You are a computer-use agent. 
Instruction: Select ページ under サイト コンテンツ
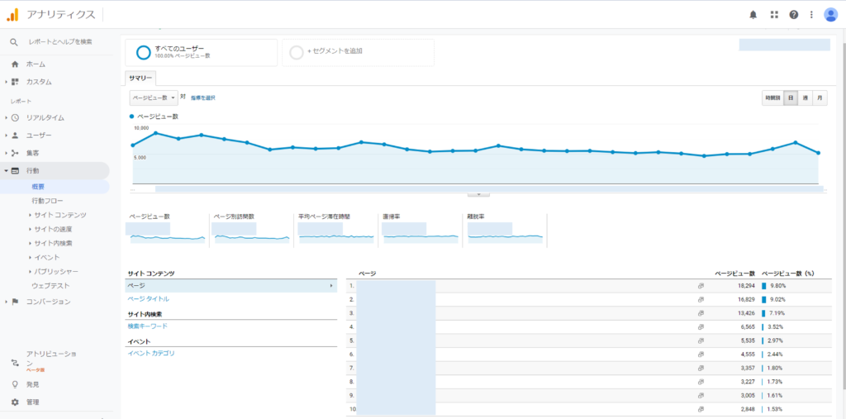point(231,286)
